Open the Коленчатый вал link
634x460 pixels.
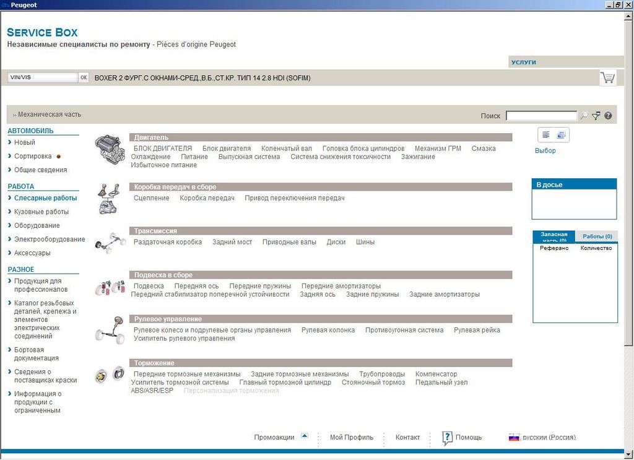(286, 149)
